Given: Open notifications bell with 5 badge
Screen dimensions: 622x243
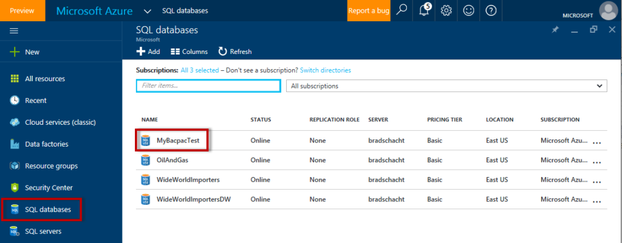Looking at the screenshot, I should [x=424, y=11].
